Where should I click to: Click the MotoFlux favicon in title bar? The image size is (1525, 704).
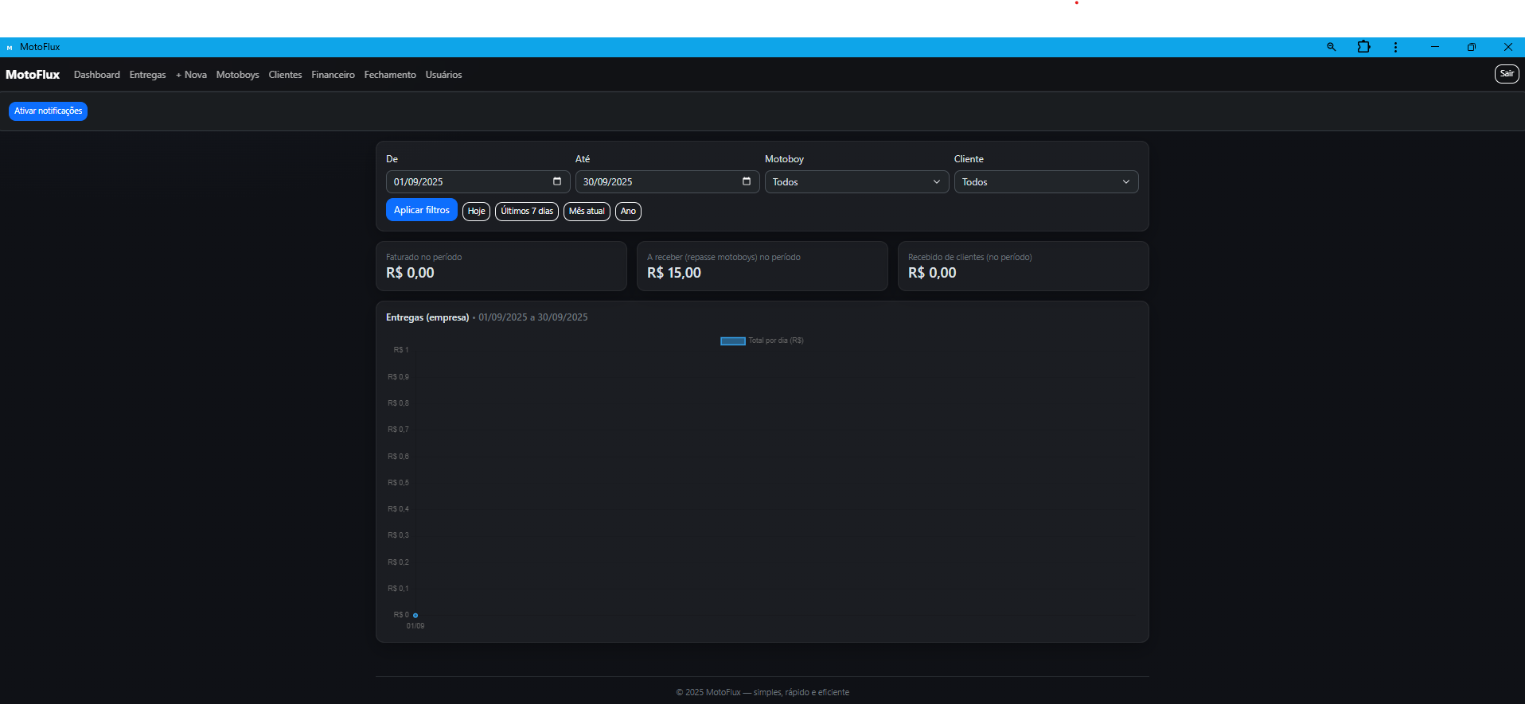coord(10,47)
